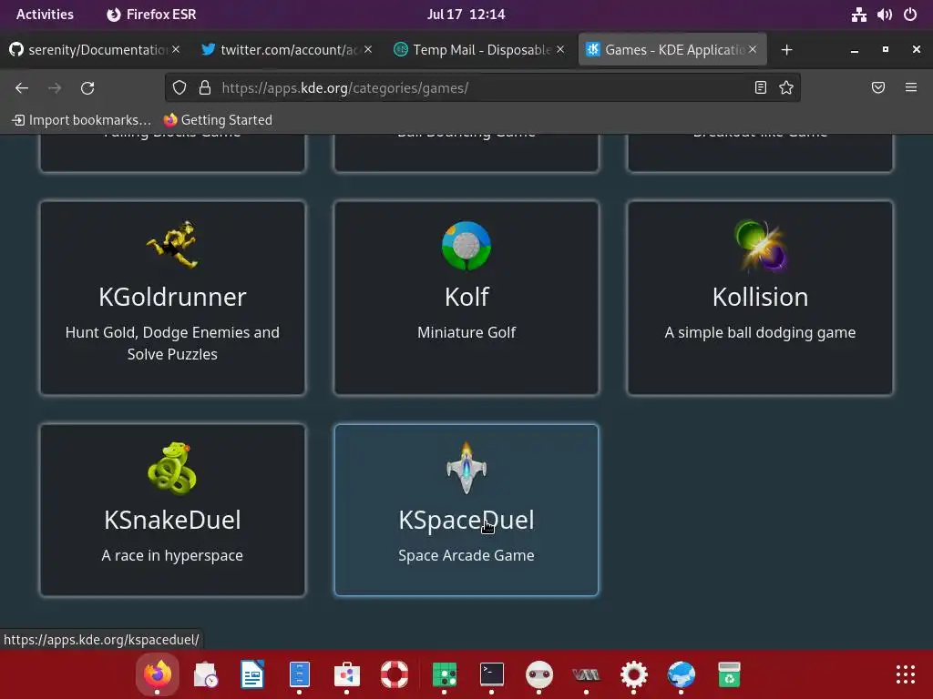Switch to the twitter.com/account tab
The width and height of the screenshot is (933, 699).
(287, 50)
